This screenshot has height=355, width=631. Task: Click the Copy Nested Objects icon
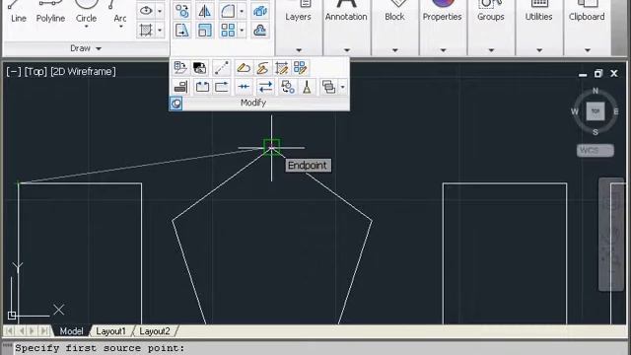point(287,87)
